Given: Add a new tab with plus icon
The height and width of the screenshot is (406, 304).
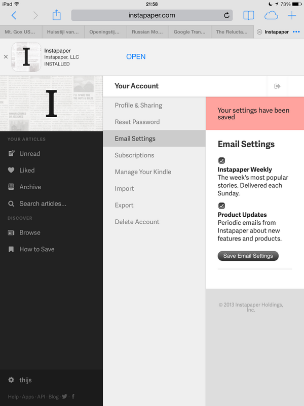Looking at the screenshot, I should pyautogui.click(x=292, y=15).
